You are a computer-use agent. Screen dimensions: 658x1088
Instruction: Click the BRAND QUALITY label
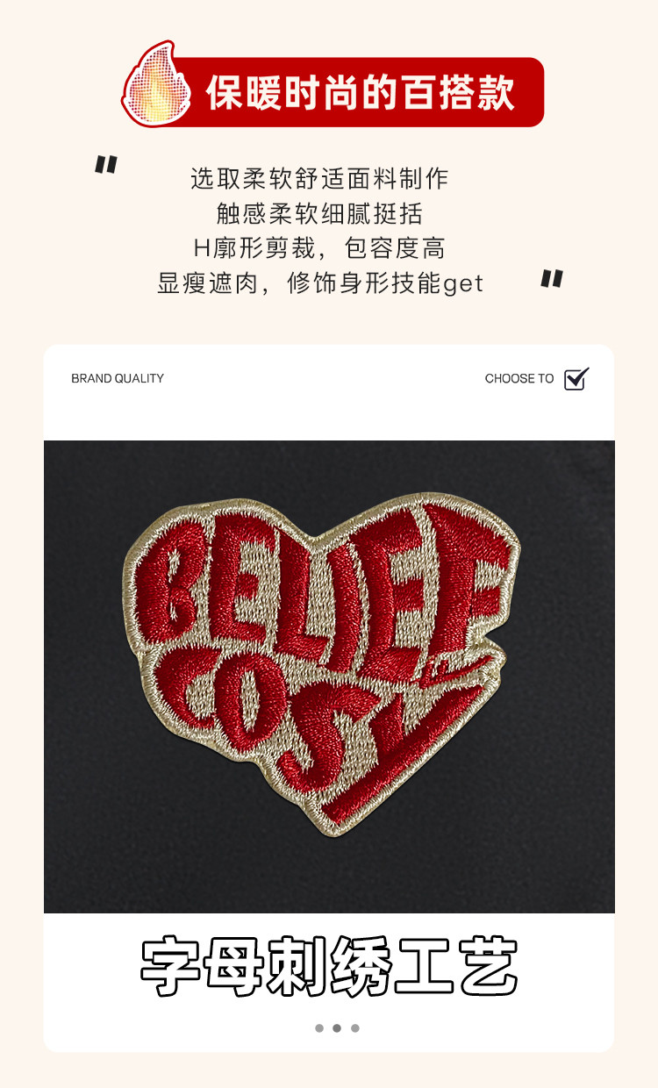[x=118, y=379]
